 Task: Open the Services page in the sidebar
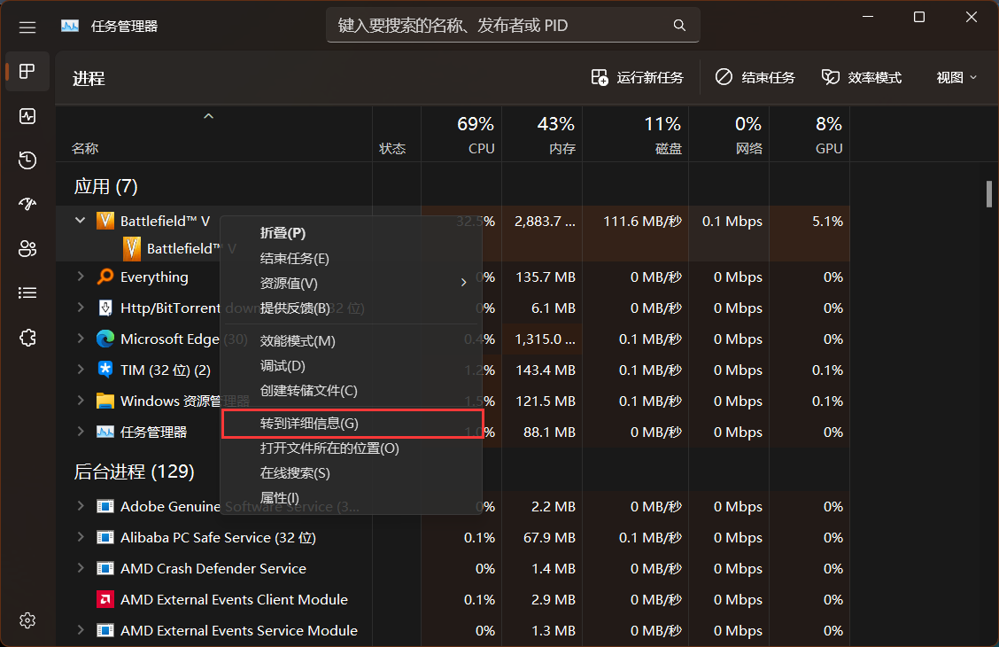point(27,337)
